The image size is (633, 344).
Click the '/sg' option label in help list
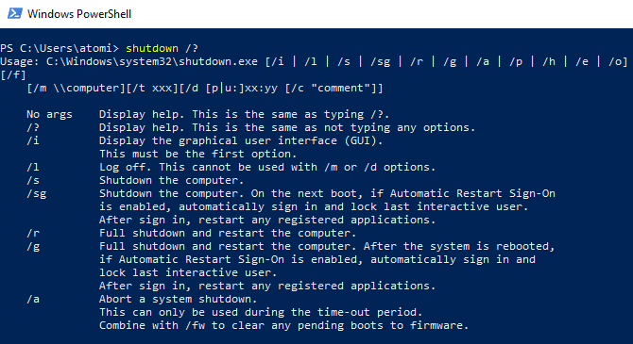(36, 194)
